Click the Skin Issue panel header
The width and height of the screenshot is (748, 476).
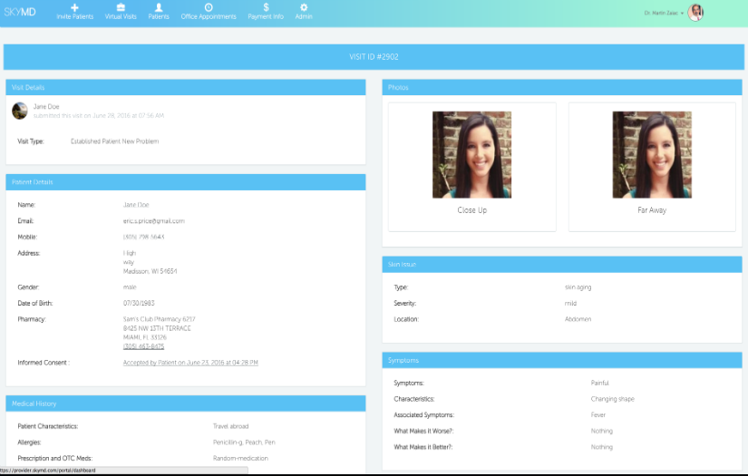click(x=562, y=264)
